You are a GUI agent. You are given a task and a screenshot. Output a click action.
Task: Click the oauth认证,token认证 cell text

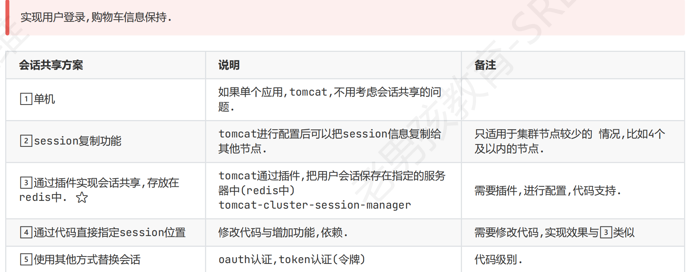coord(292,259)
